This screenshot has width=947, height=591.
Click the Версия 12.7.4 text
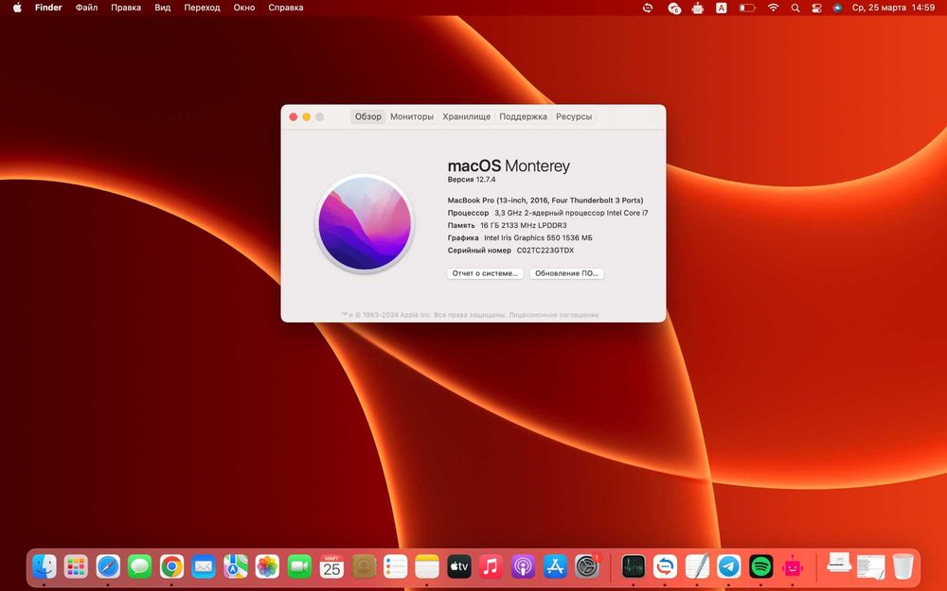[472, 180]
